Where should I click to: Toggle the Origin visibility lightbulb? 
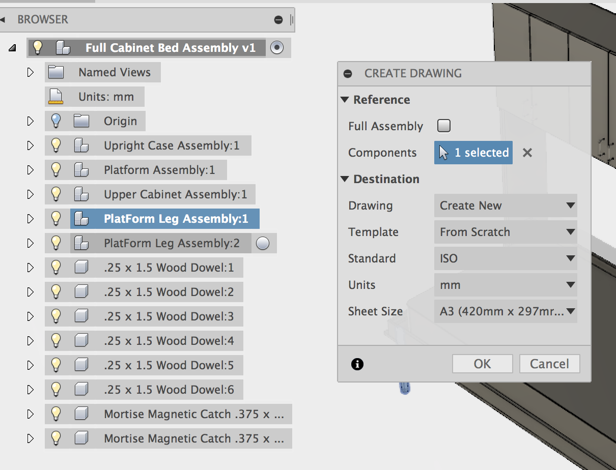click(55, 121)
